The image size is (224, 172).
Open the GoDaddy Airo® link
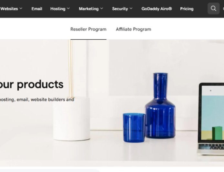(x=157, y=9)
